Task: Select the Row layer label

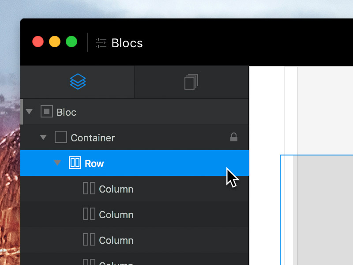Action: pos(94,163)
